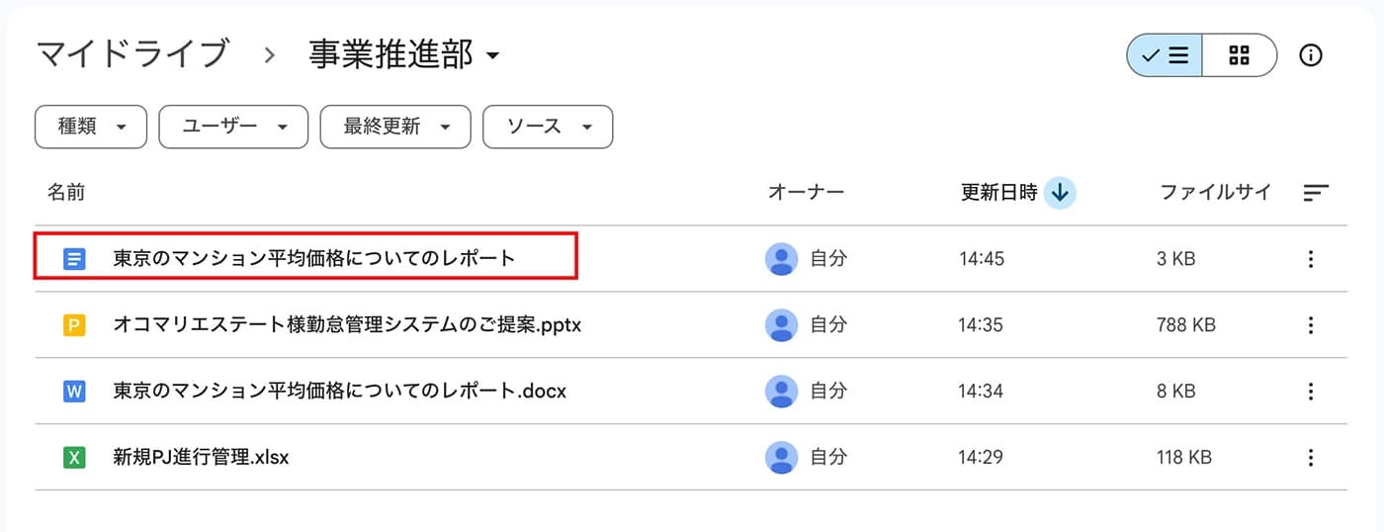Open the sort options icon beside ファイルサイズ

point(1316,193)
